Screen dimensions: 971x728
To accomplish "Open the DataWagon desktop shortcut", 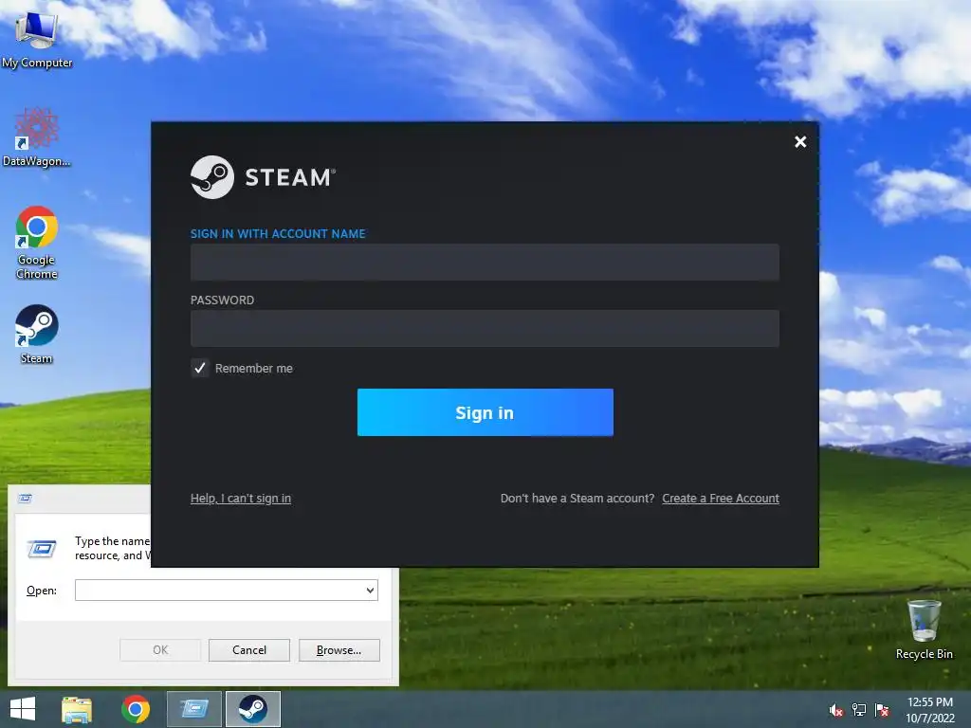I will point(37,137).
